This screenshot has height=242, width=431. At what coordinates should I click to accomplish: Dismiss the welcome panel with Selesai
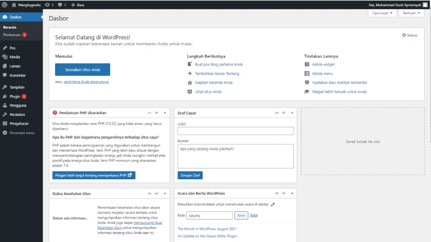click(x=409, y=35)
